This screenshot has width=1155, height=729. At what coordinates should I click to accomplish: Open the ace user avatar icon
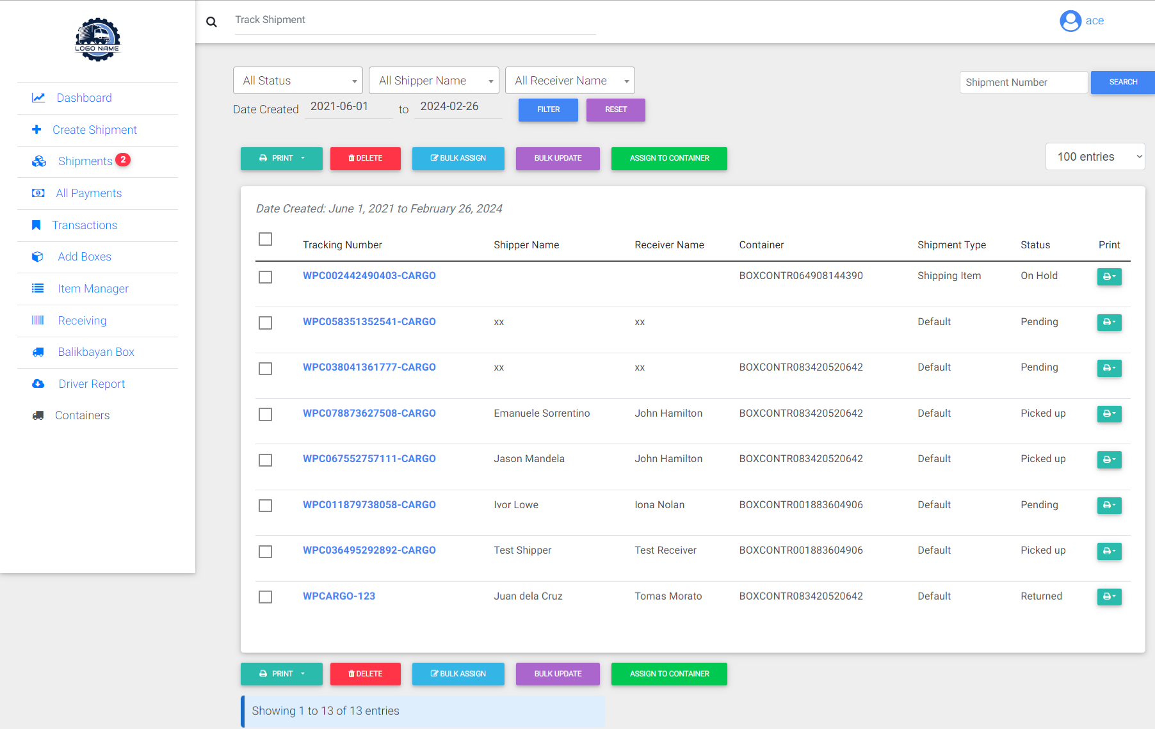(x=1070, y=21)
